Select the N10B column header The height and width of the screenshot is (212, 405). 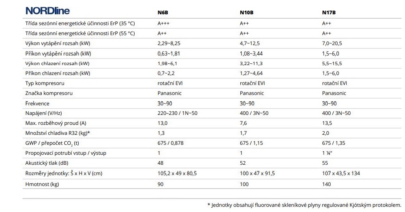pos(246,13)
